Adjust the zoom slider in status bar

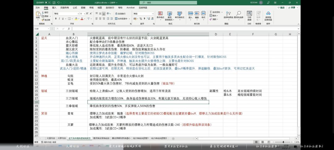pyautogui.click(x=283, y=142)
